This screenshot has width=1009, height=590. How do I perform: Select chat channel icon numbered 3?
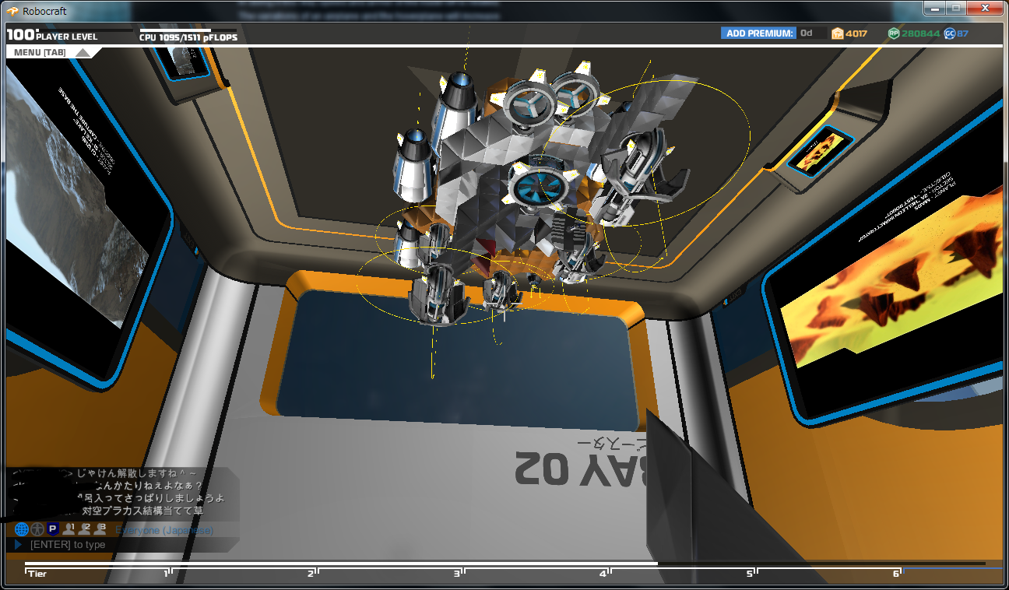click(100, 529)
